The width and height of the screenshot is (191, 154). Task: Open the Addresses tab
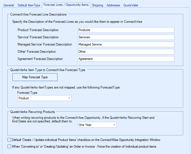(113, 5)
